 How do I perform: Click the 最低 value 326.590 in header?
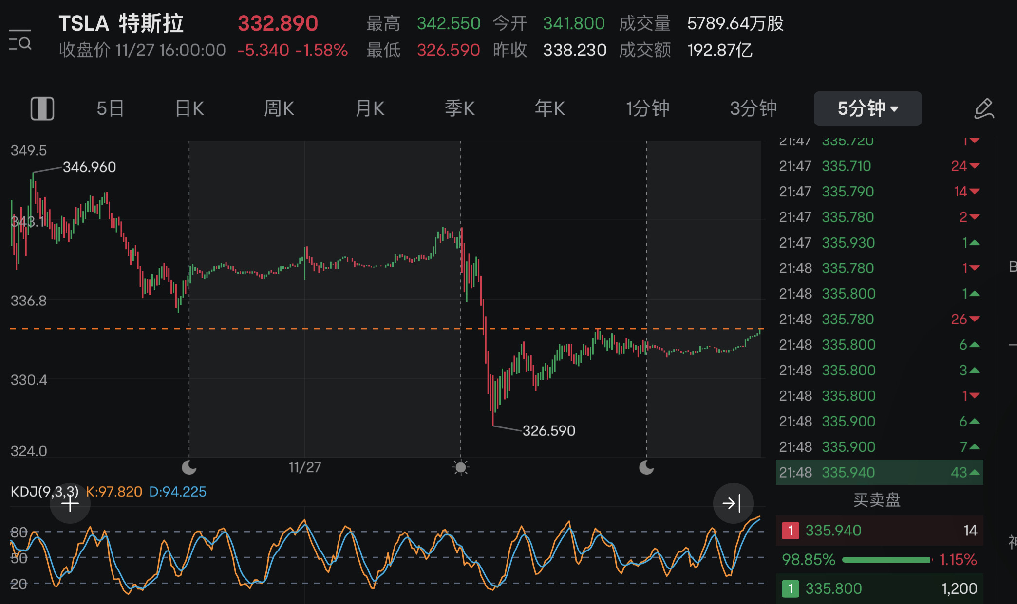click(x=449, y=50)
